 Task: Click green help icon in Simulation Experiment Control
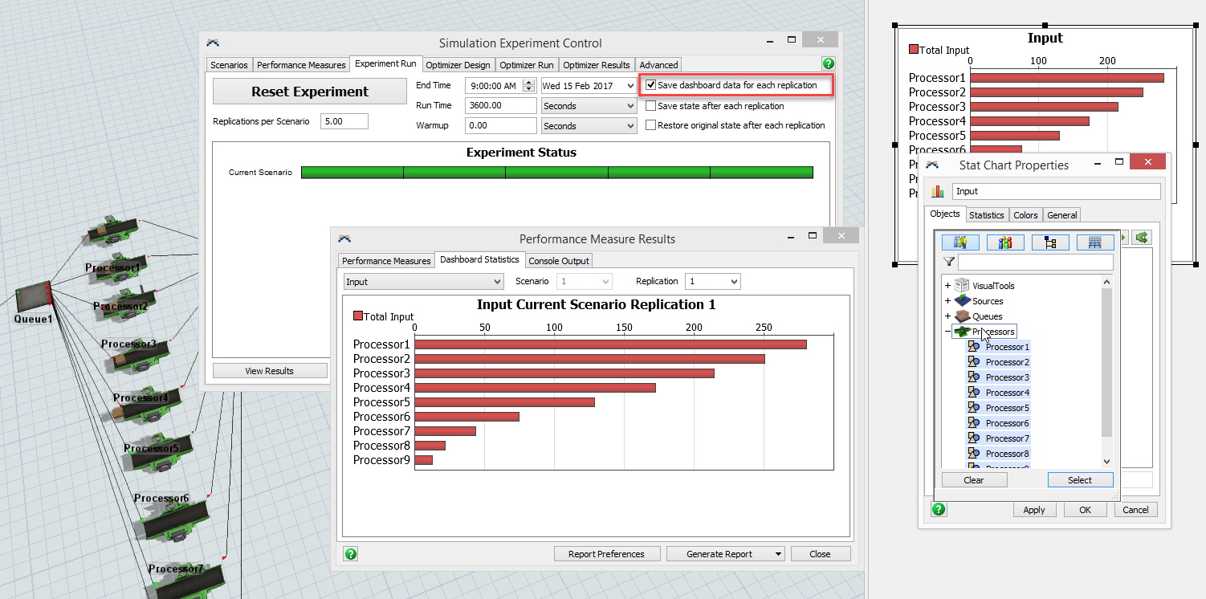pos(828,64)
